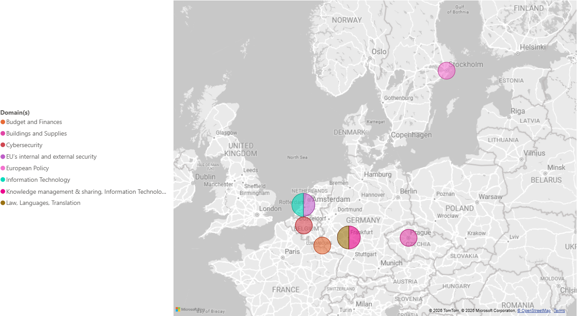Click the Minsk city label
Viewport: 577px width, 316px height.
coord(556,168)
